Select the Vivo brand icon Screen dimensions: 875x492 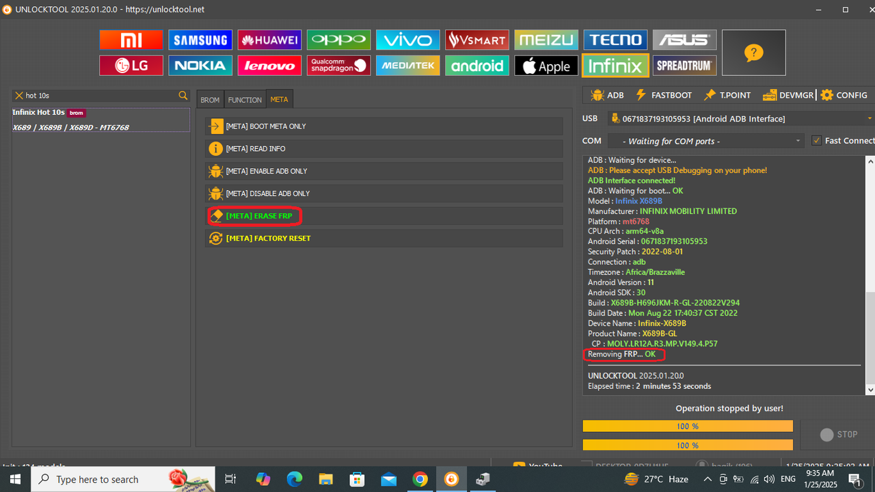(407, 40)
